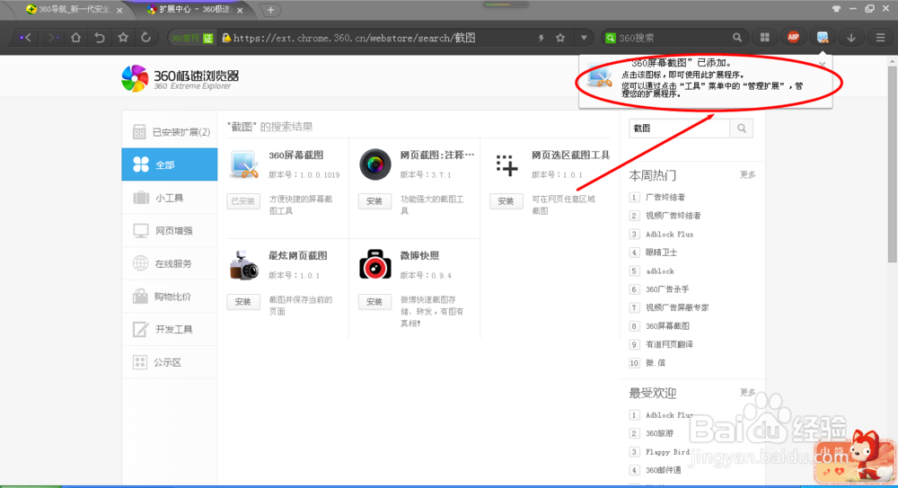Restore closed tab with undo icon
The width and height of the screenshot is (898, 488).
click(100, 38)
